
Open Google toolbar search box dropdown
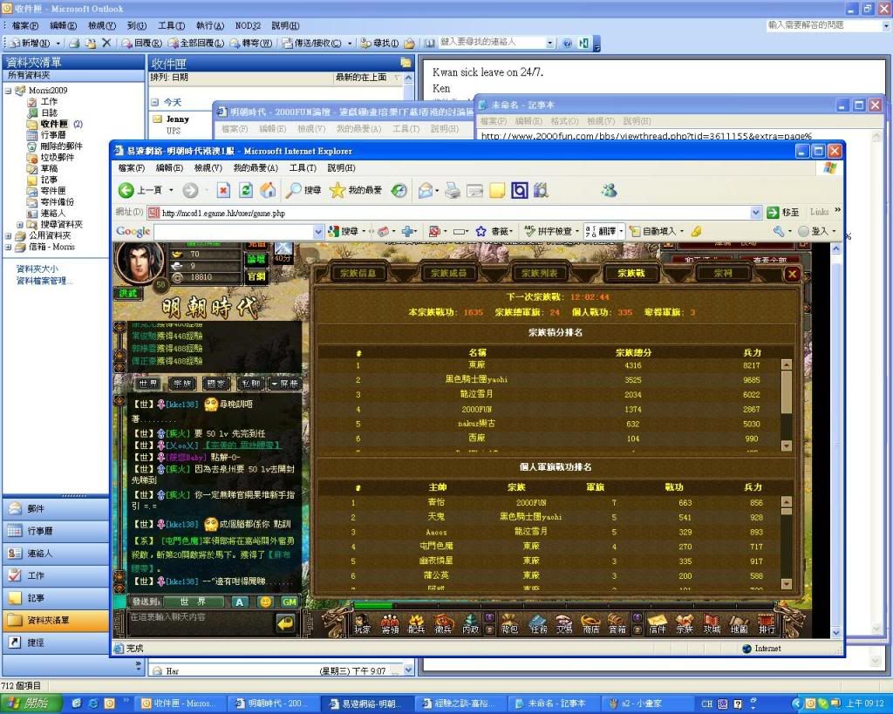click(x=318, y=231)
